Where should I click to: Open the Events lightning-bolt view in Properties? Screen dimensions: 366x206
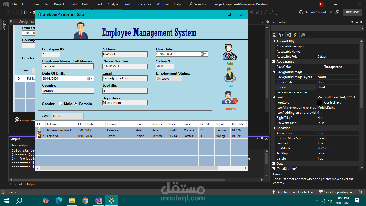[295, 35]
